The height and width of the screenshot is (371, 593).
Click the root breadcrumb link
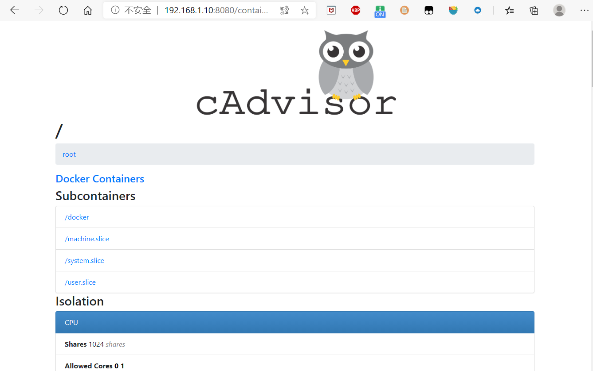click(69, 155)
